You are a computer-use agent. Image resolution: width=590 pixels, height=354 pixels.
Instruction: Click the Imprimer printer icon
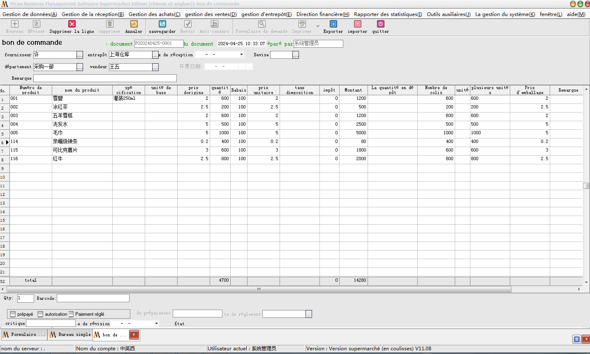302,24
